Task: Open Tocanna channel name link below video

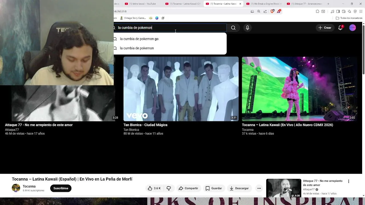Action: tap(29, 186)
